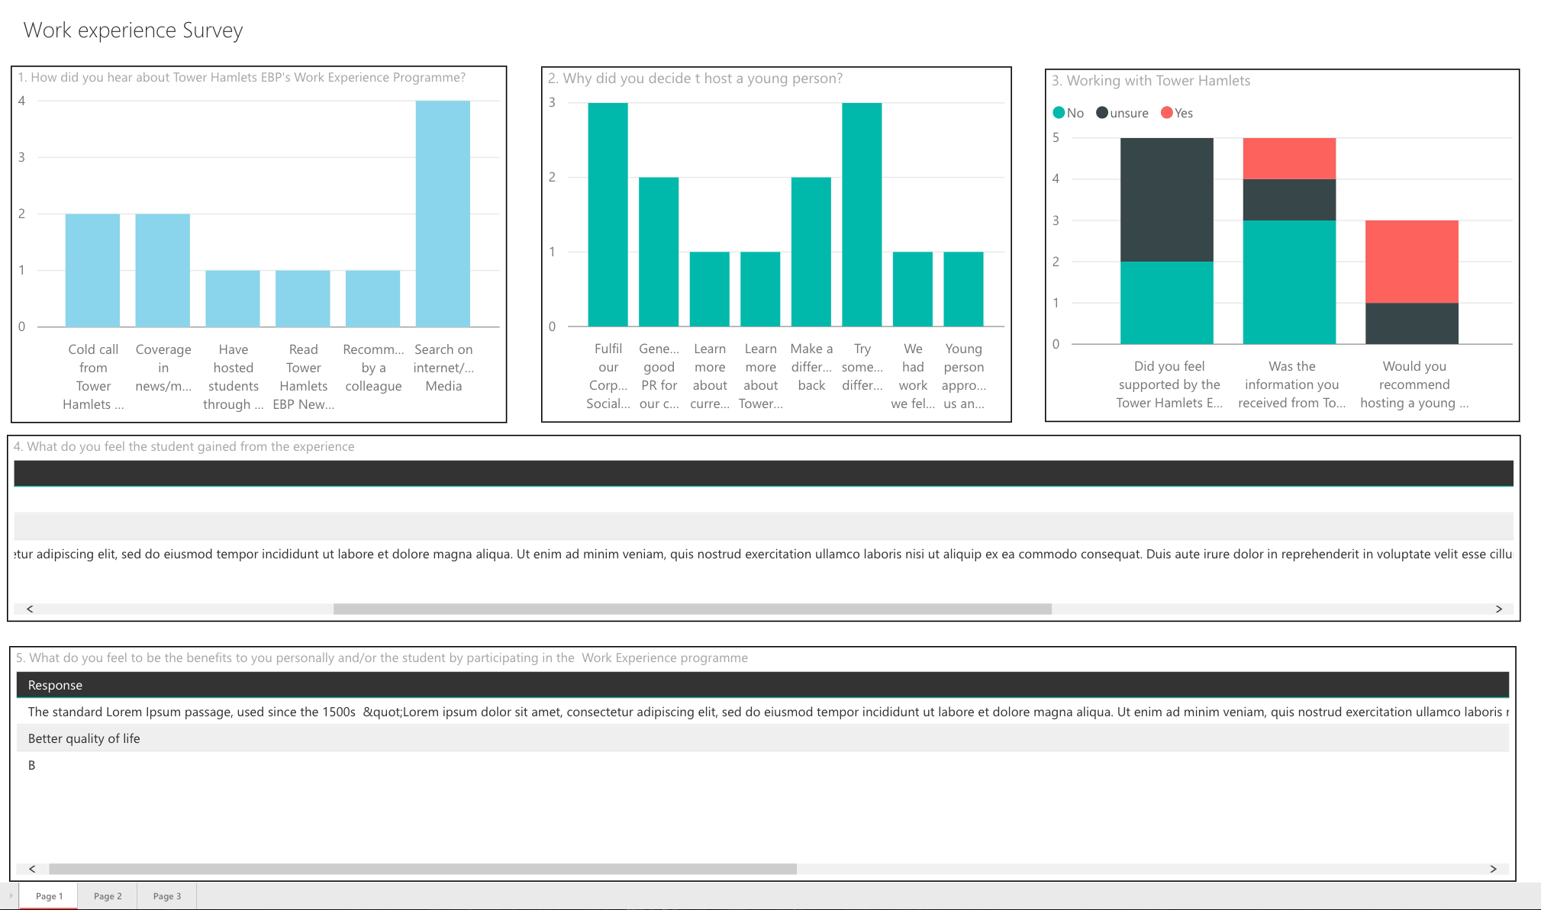Image resolution: width=1541 pixels, height=910 pixels.
Task: Click question 5 horizontal scrollbar thumb
Action: pyautogui.click(x=423, y=869)
